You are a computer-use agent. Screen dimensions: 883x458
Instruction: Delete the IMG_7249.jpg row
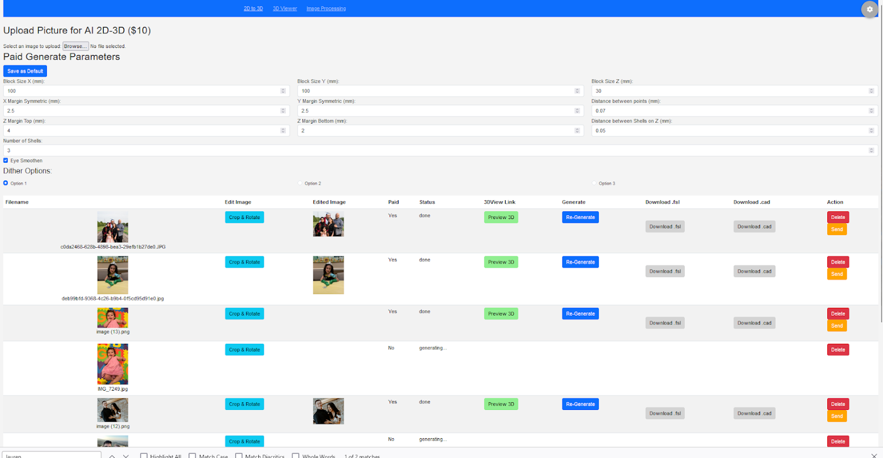(838, 350)
